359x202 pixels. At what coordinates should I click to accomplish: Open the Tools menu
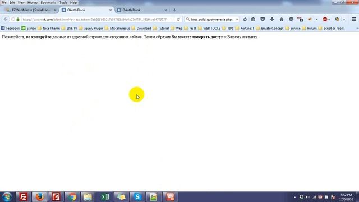tap(63, 3)
